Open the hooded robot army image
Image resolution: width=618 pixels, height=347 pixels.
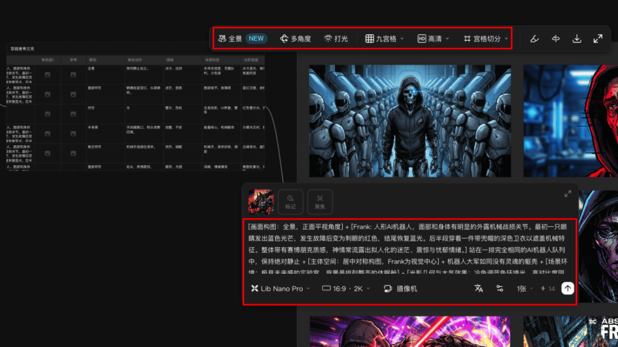coord(410,121)
